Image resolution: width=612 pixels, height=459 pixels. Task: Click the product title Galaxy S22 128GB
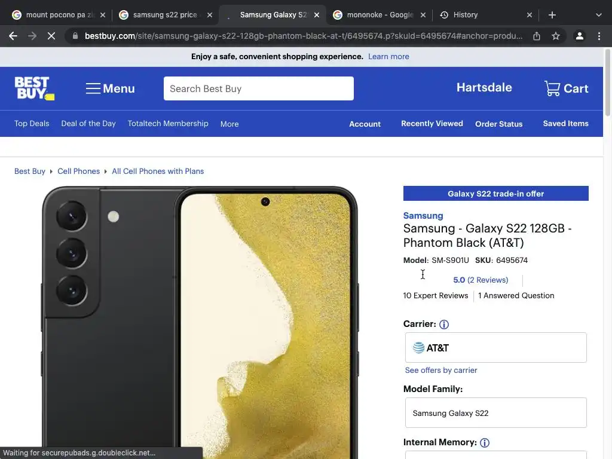point(487,235)
